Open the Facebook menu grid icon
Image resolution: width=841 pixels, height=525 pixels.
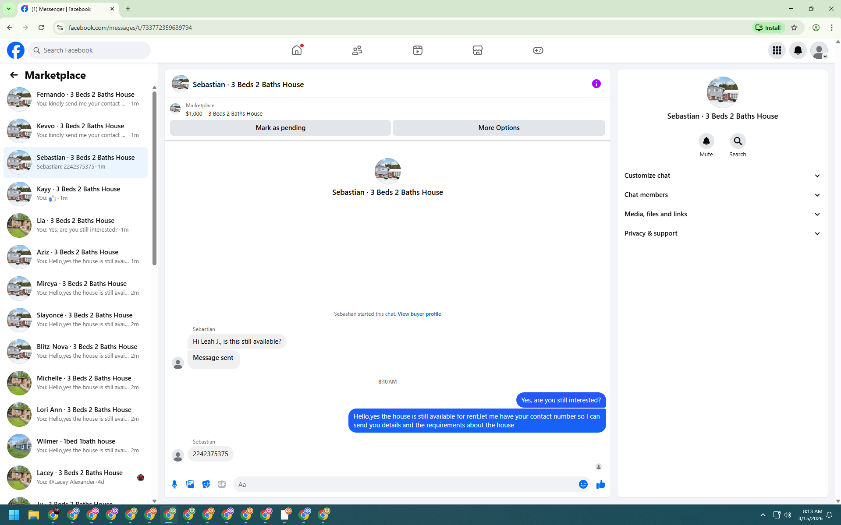[x=777, y=50]
